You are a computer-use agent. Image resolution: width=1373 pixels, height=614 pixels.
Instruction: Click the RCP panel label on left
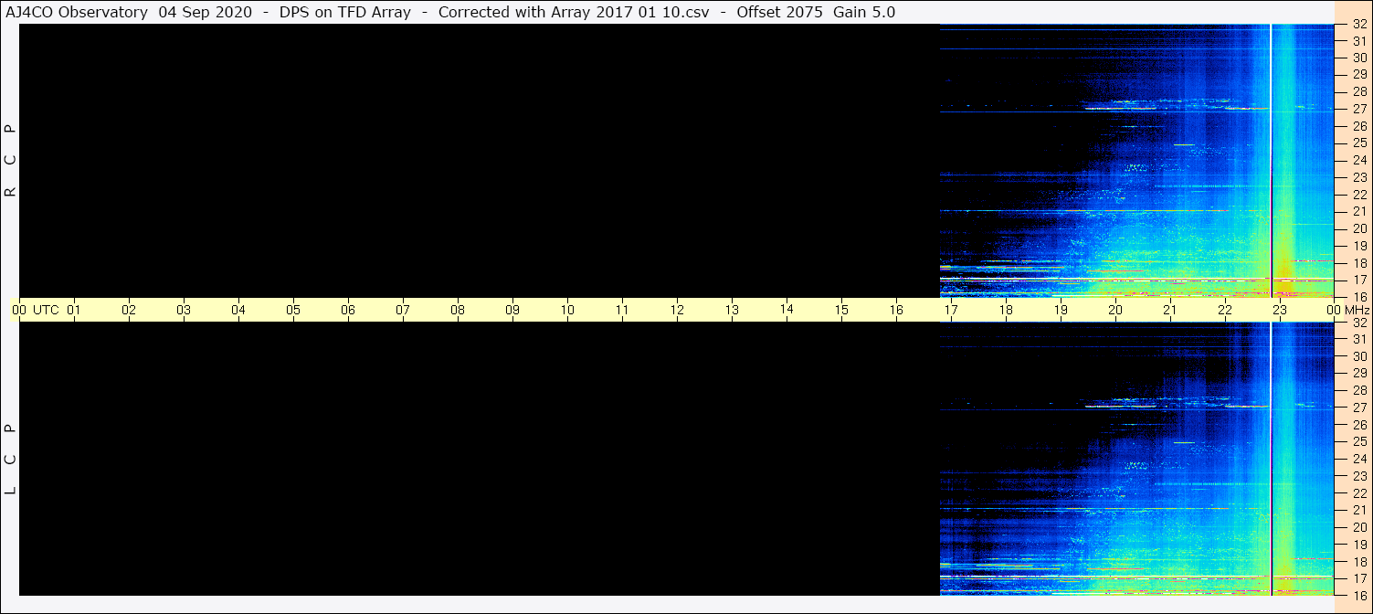[x=10, y=161]
